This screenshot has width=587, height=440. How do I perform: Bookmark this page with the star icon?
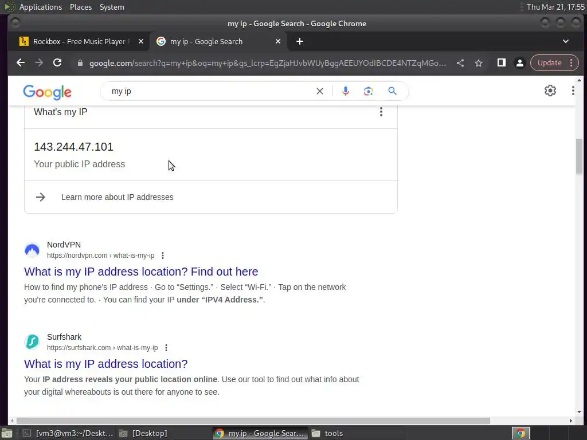(479, 63)
